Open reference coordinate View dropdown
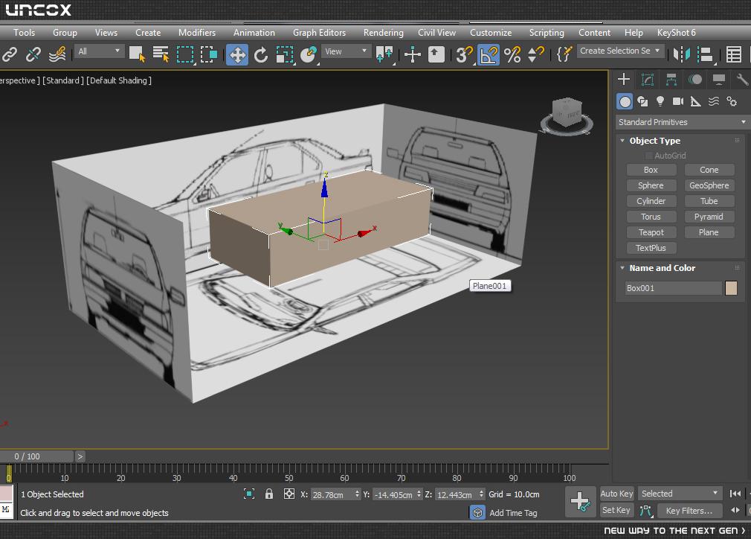Image resolution: width=751 pixels, height=539 pixels. [x=347, y=51]
